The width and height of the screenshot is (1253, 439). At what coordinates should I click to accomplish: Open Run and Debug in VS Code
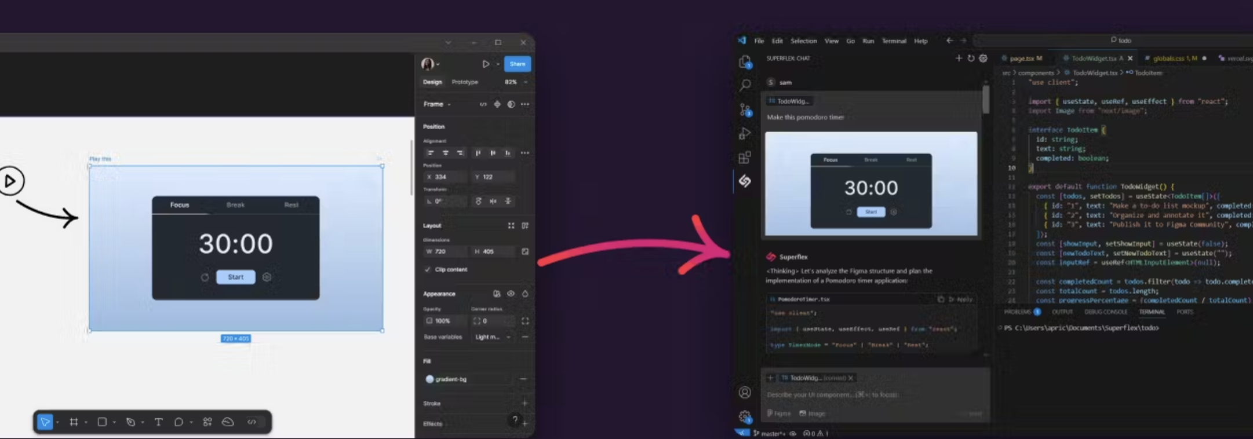745,133
